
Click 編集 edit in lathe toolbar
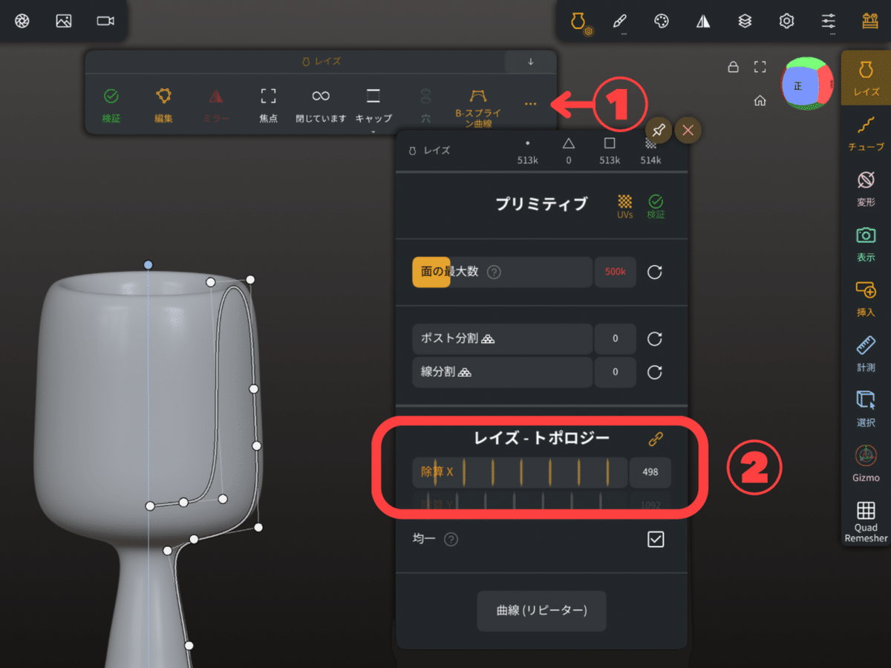coord(163,105)
